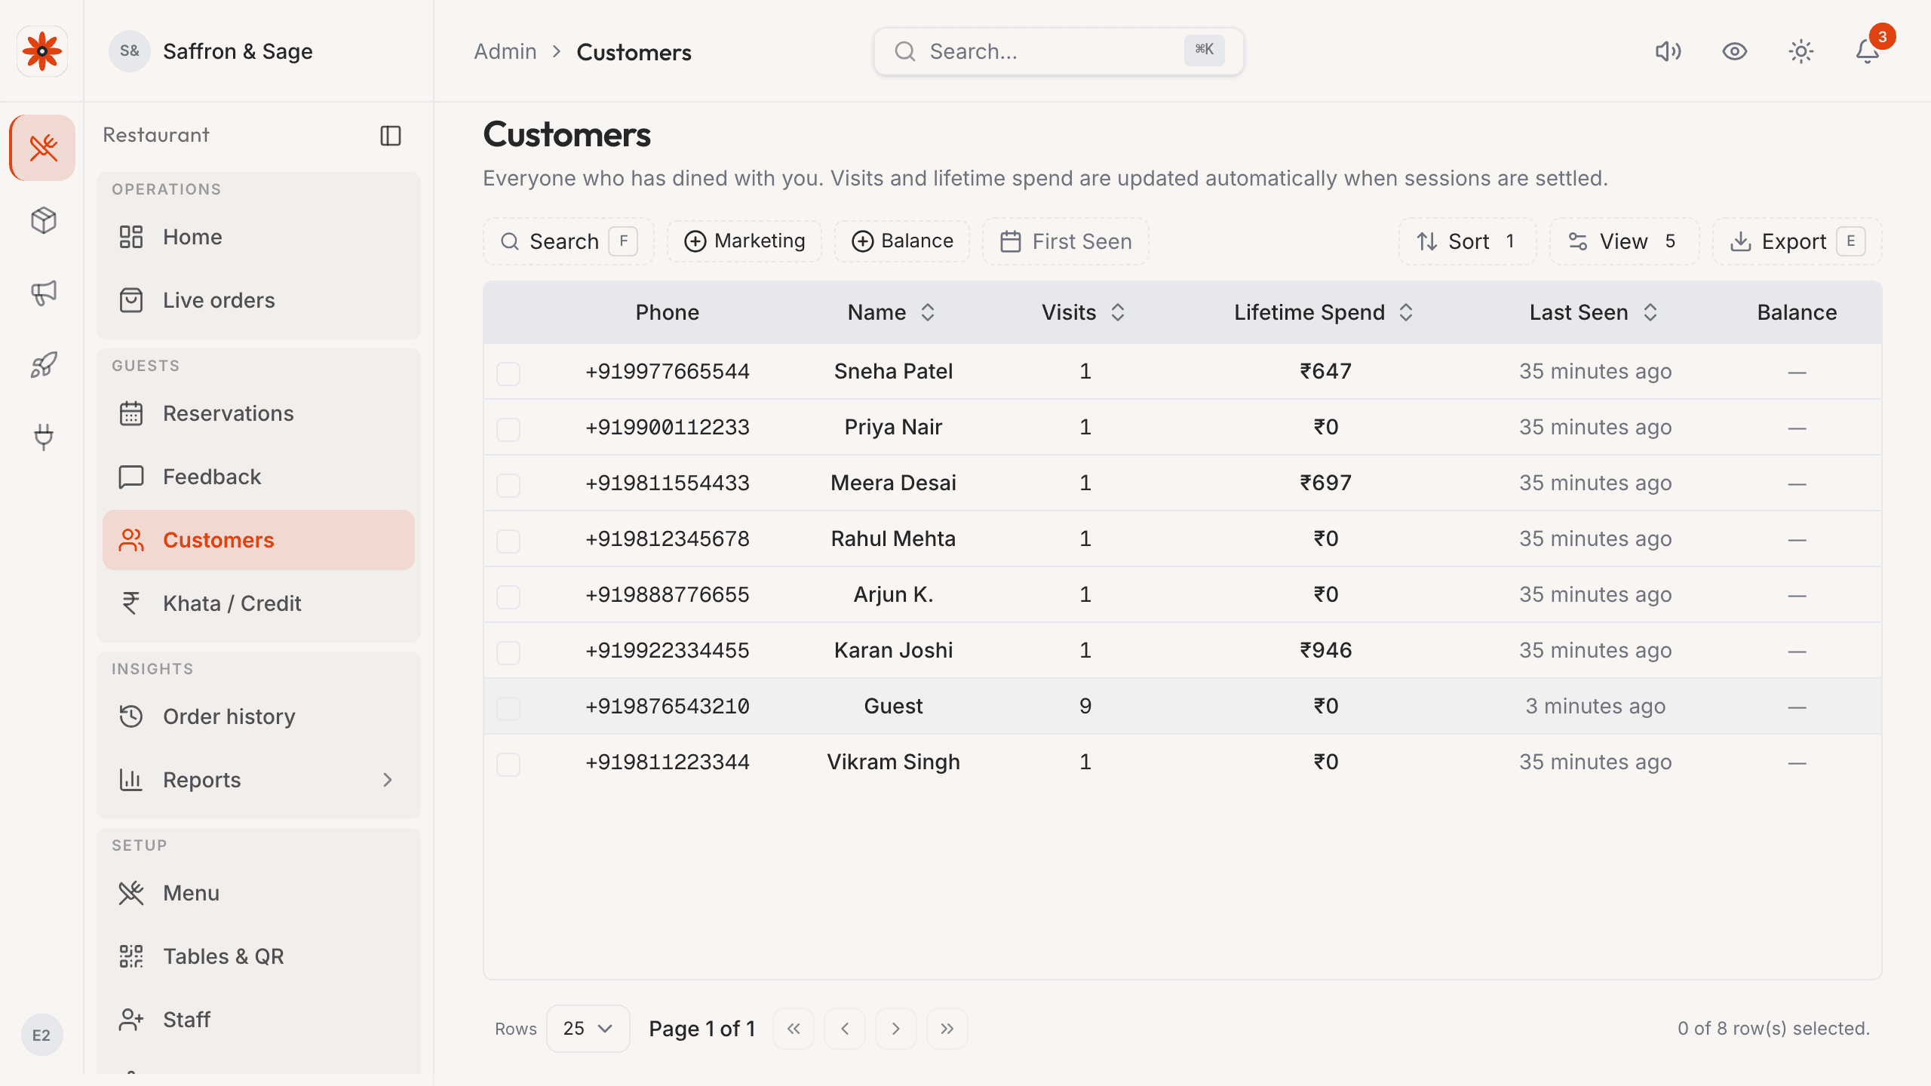
Task: Open notifications bell with 3 badge
Action: pos(1868,51)
